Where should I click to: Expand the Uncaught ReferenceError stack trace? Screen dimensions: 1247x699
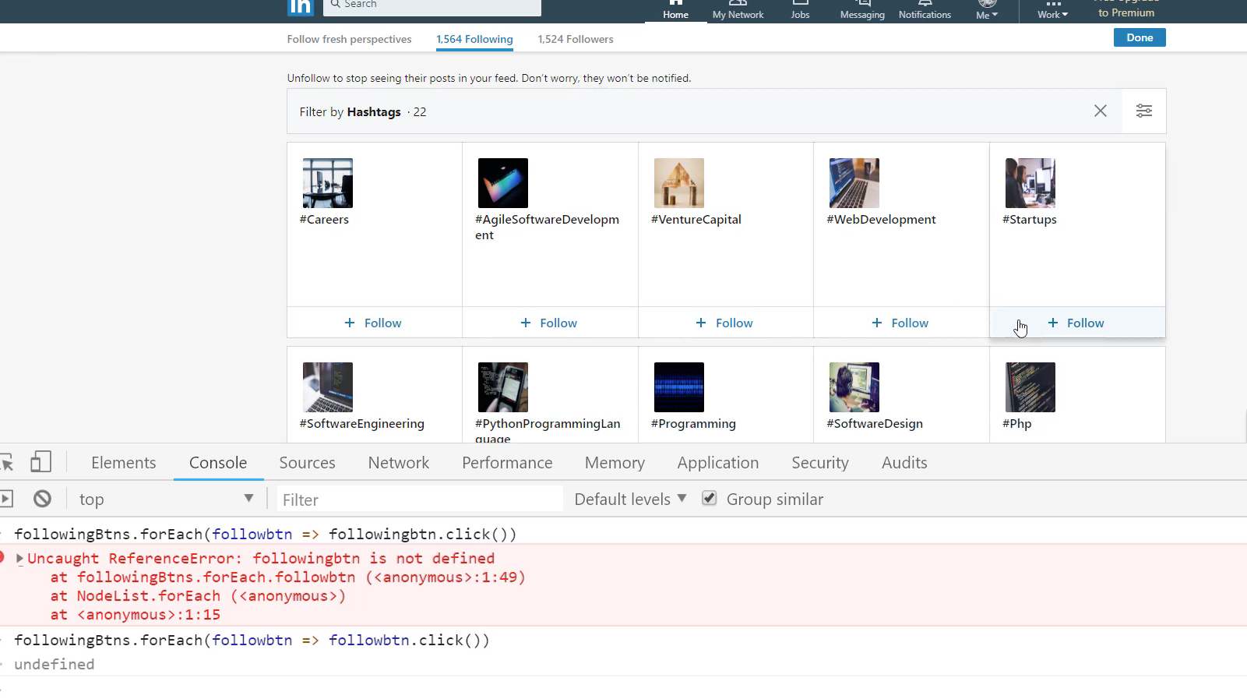pos(19,558)
